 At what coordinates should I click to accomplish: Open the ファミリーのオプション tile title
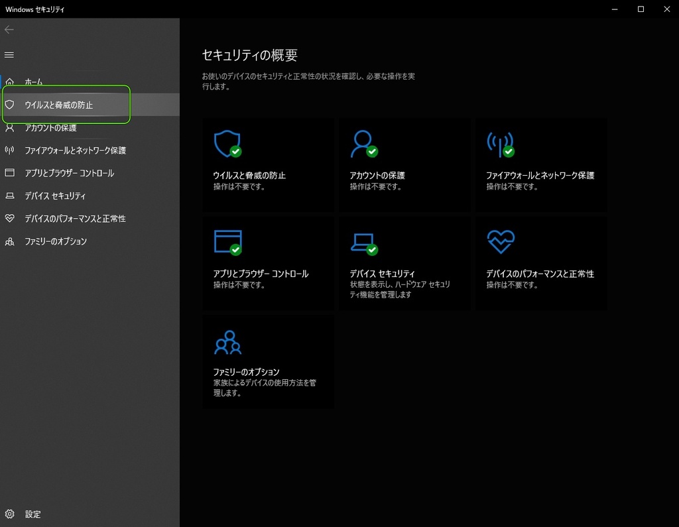click(x=246, y=372)
